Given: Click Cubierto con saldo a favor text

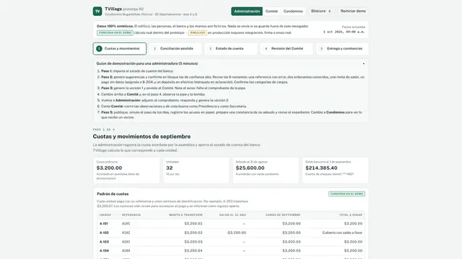Looking at the screenshot, I should (342, 233).
